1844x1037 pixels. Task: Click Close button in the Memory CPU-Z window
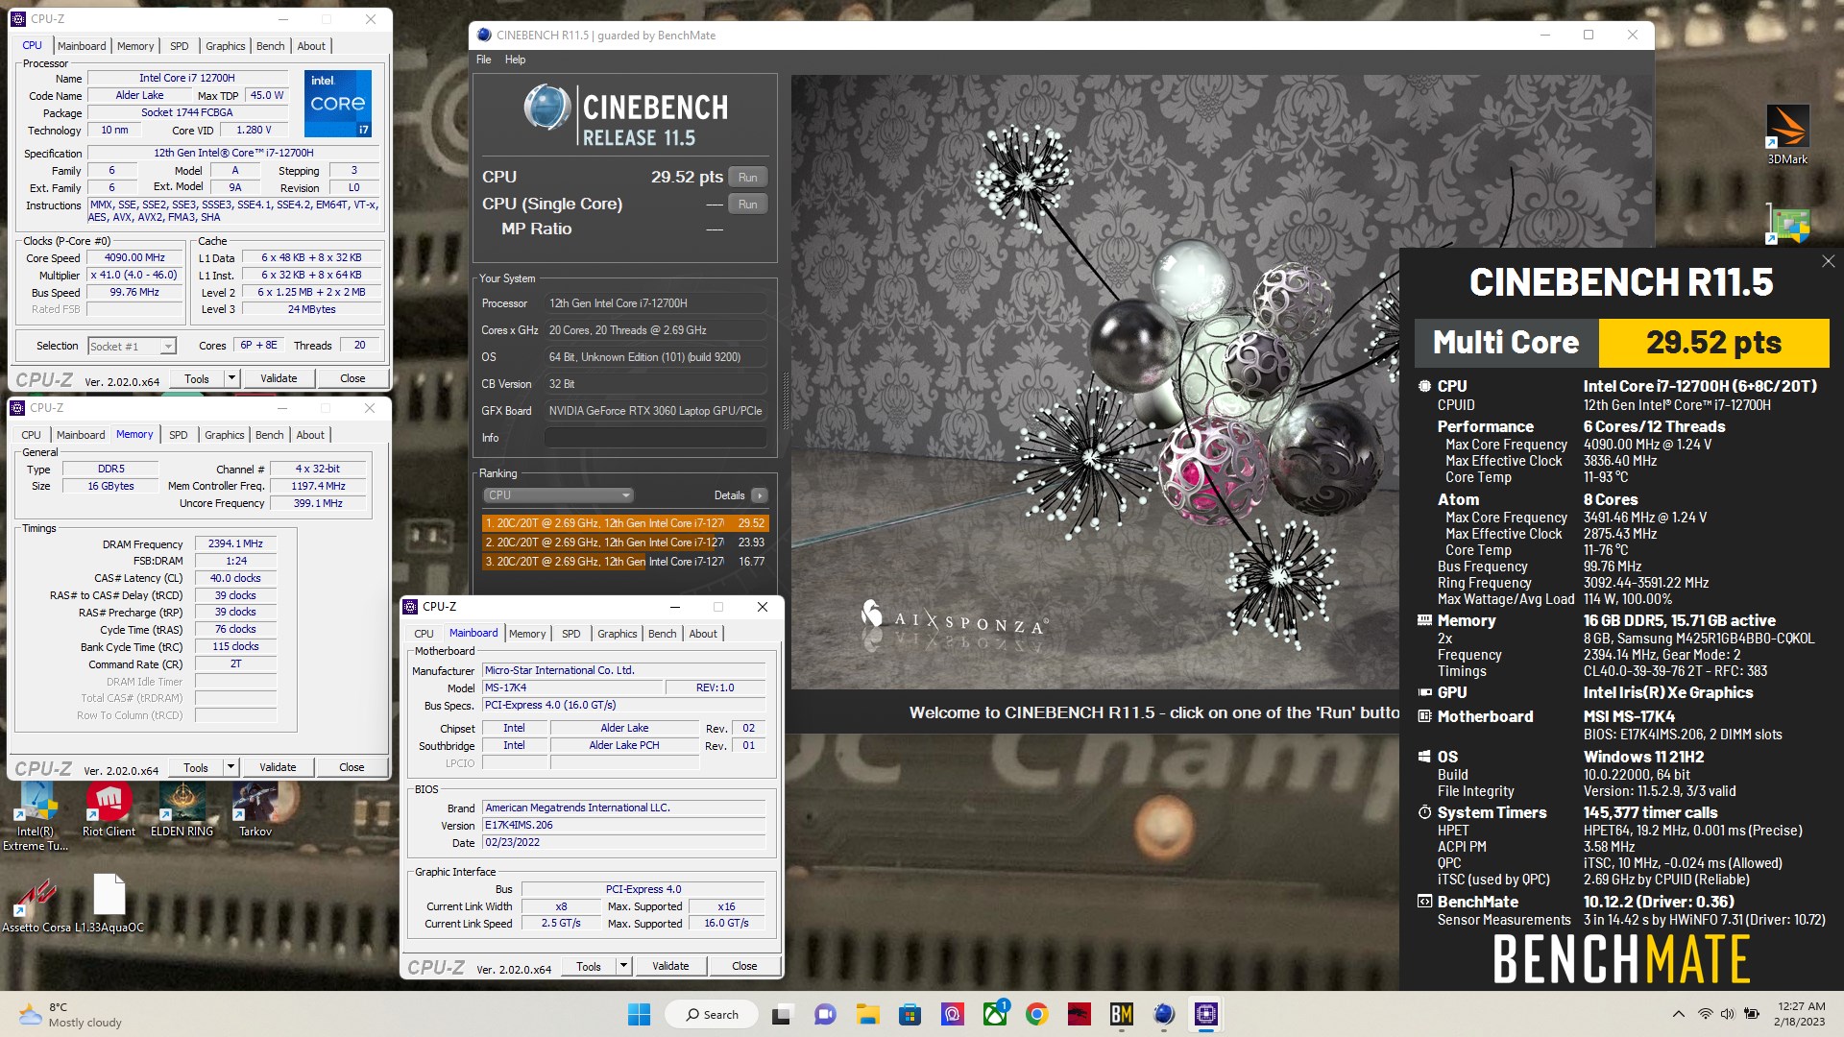352,767
